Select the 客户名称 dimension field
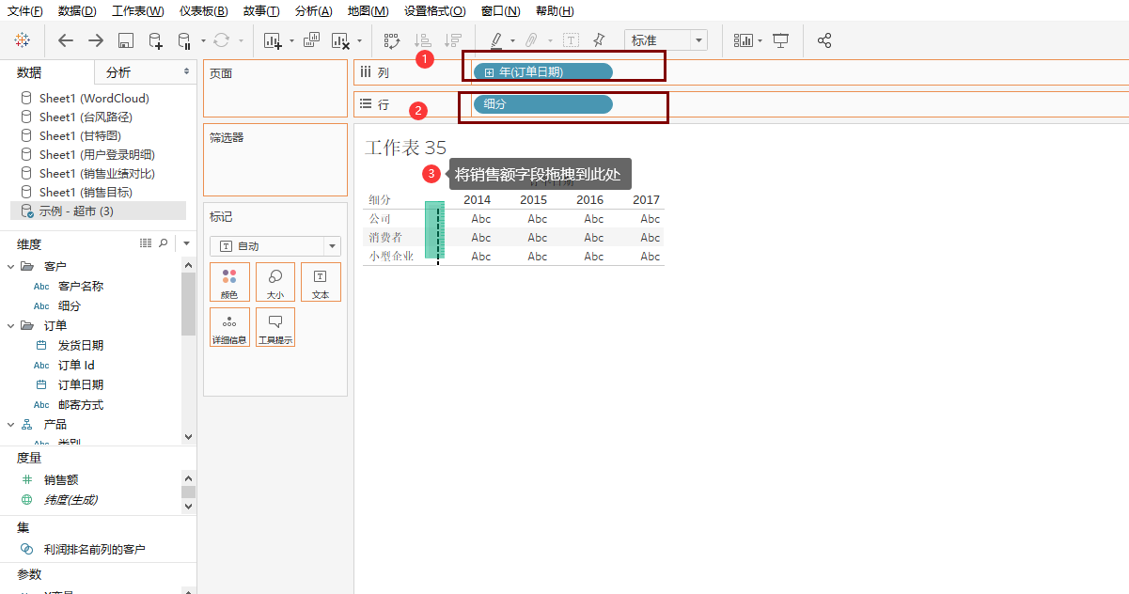 coord(81,286)
